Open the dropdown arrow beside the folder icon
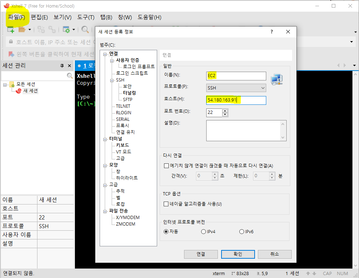Viewport: 359px width, 278px height. point(29,29)
